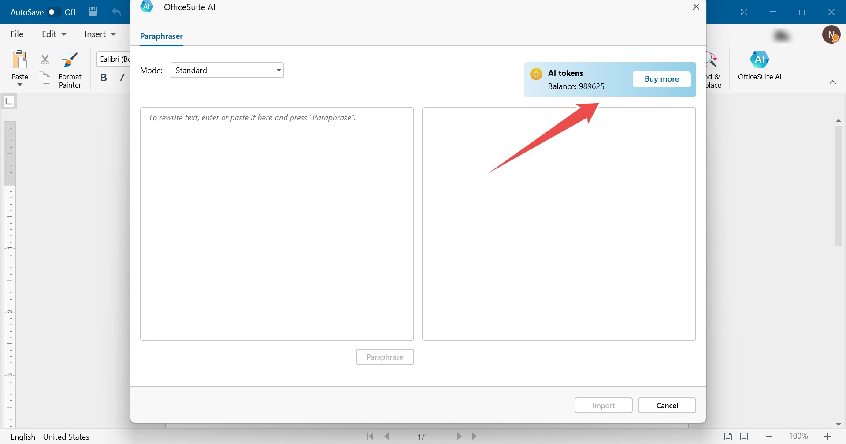Click the Save floppy disk icon

pos(93,12)
